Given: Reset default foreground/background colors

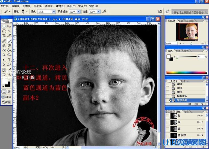Looking at the screenshot, I should [x=3, y=86].
